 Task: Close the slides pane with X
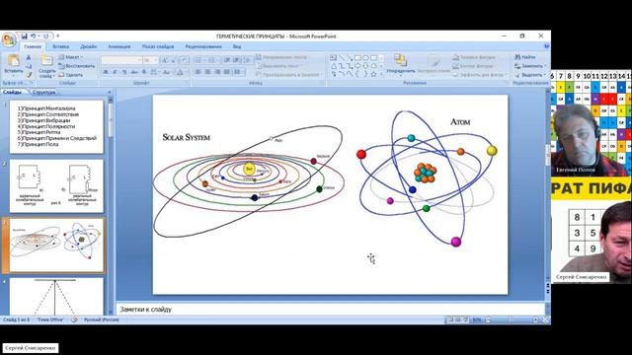110,92
